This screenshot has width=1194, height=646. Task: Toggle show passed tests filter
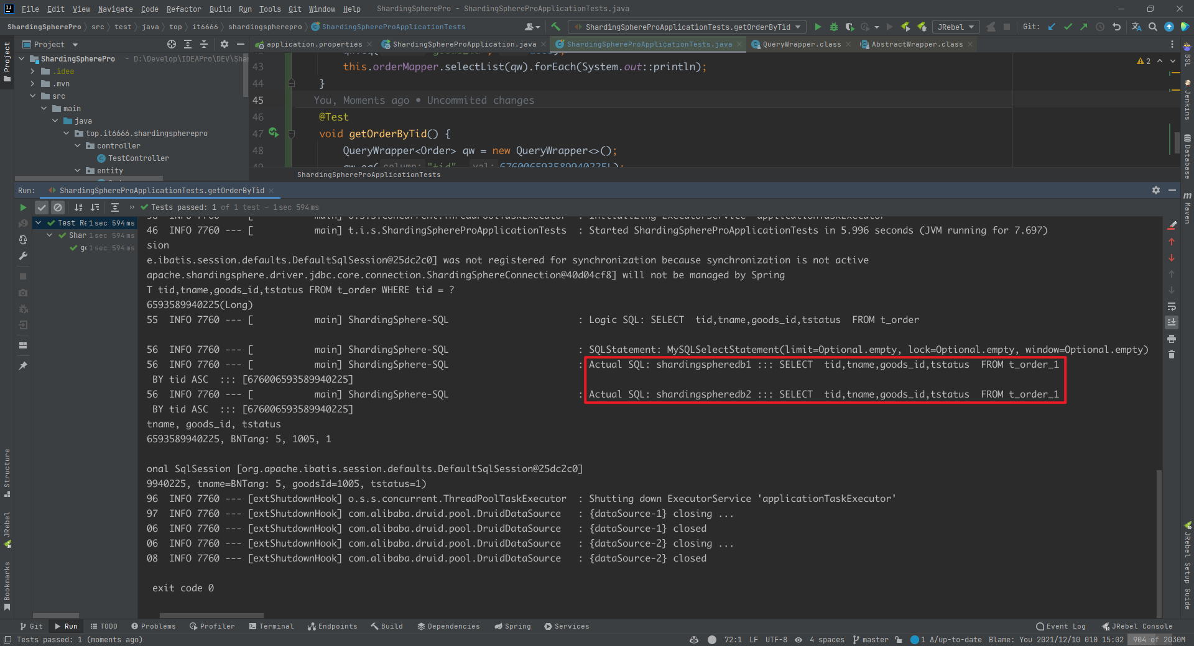(42, 207)
